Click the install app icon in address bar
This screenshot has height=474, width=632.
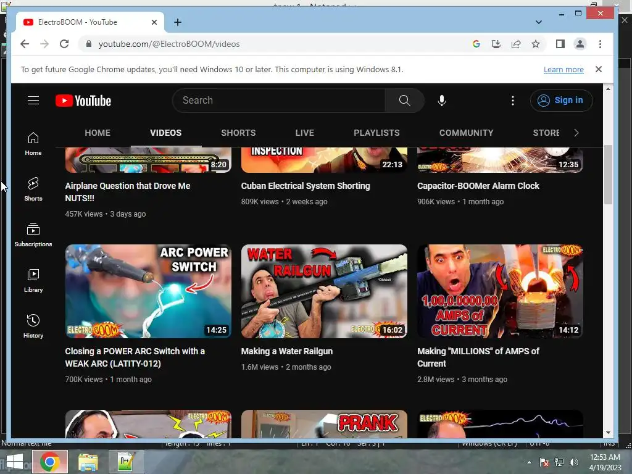tap(496, 44)
